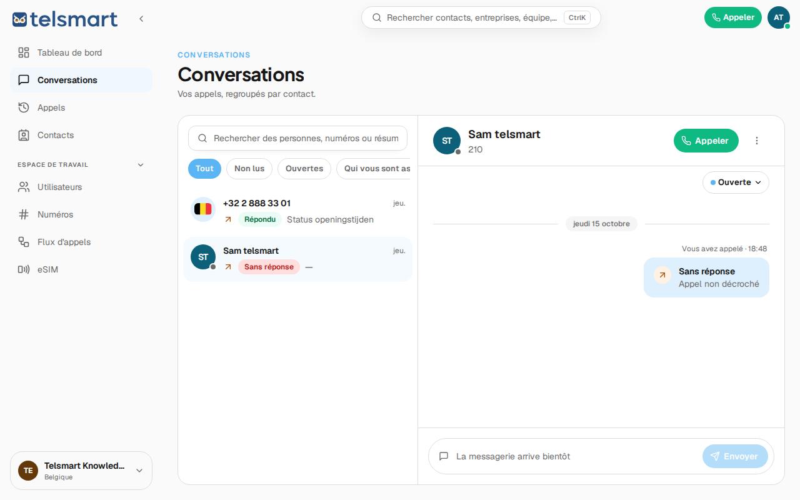This screenshot has width=800, height=500.
Task: Open Contacts in the sidebar
Action: point(81,135)
